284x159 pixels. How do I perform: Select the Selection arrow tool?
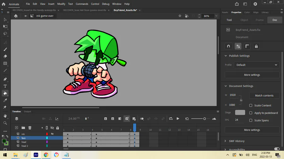pos(5,20)
